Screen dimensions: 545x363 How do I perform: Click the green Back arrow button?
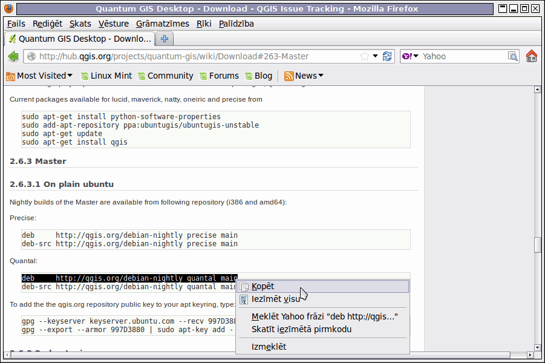pyautogui.click(x=13, y=56)
